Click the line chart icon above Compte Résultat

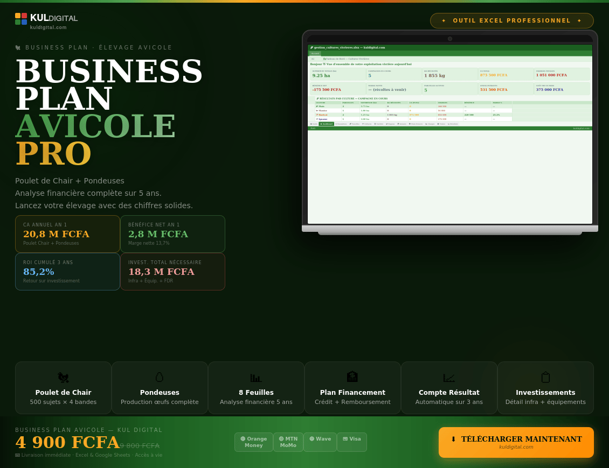[449, 377]
